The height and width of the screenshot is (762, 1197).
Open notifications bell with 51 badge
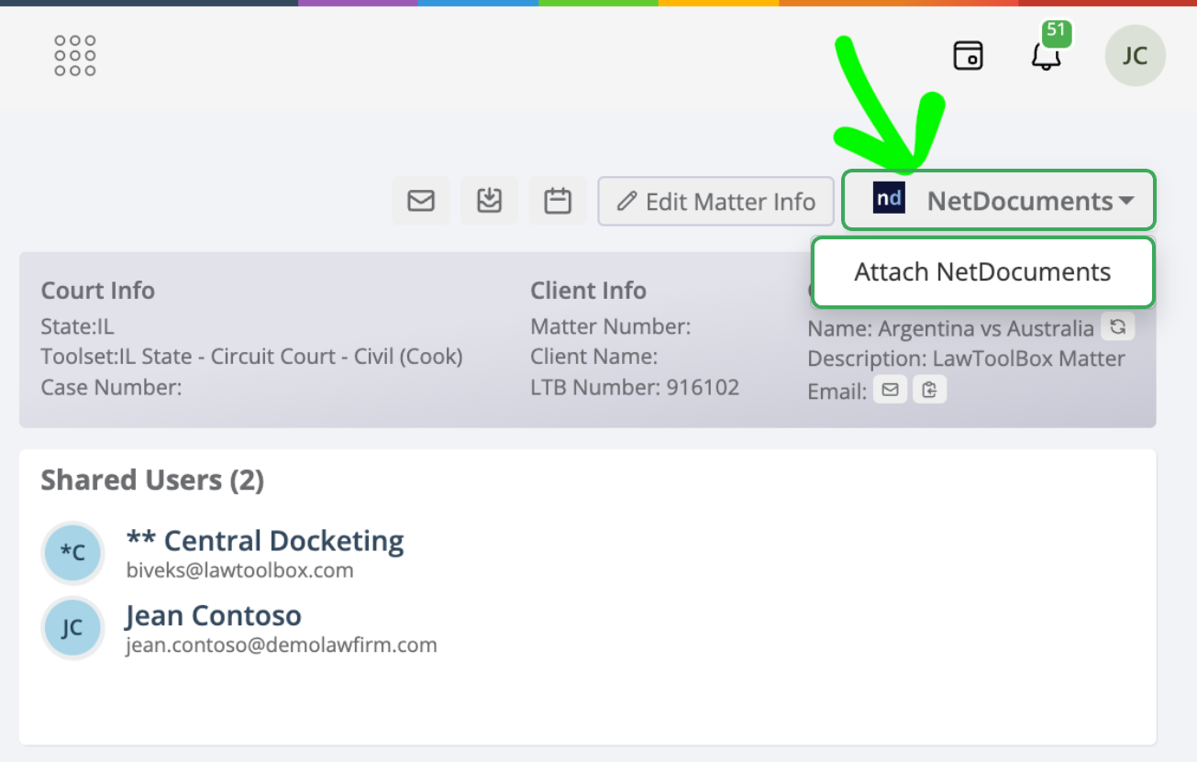(1047, 55)
